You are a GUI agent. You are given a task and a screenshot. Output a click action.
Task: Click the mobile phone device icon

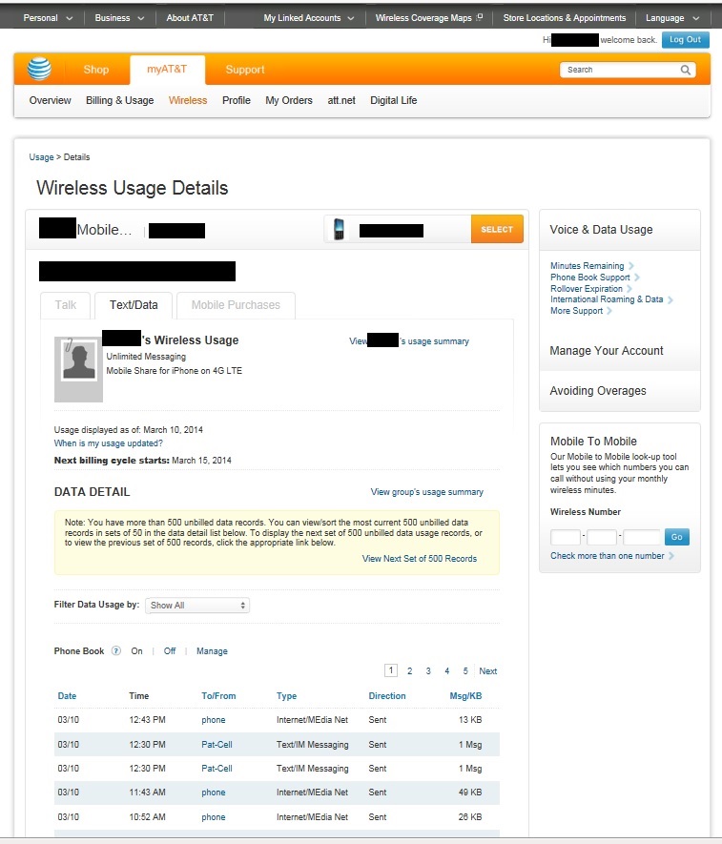point(339,229)
